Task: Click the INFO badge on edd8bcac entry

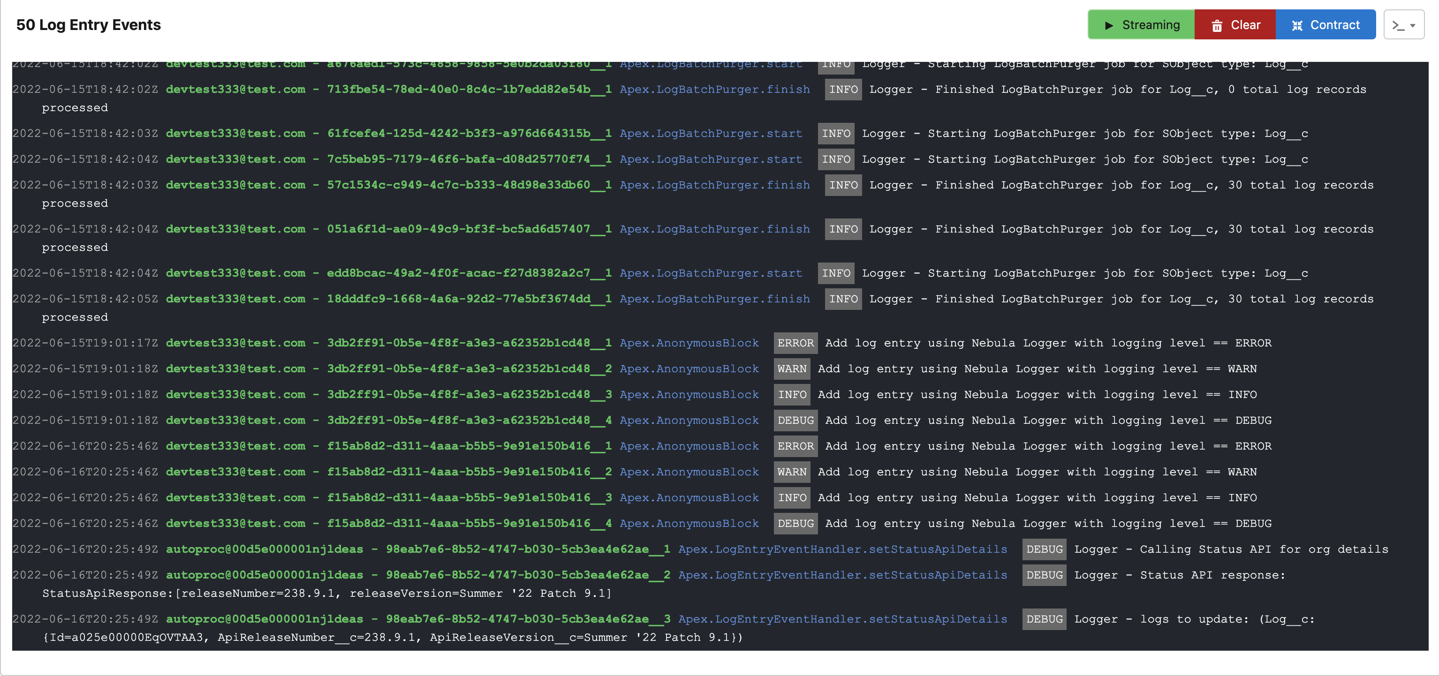Action: point(836,273)
